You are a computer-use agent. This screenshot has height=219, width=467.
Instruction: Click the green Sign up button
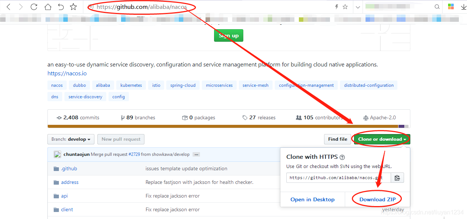pos(229,35)
